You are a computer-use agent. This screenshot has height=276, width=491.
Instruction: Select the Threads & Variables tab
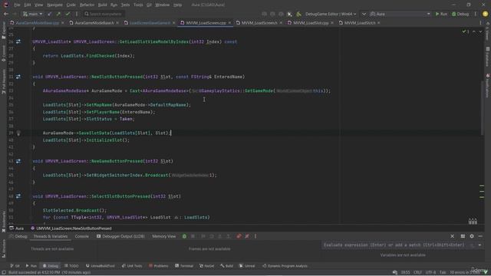51,237
